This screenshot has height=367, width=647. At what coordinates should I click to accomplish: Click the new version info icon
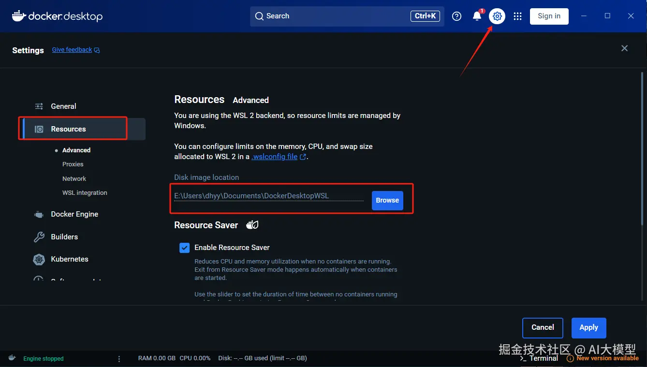pos(570,359)
